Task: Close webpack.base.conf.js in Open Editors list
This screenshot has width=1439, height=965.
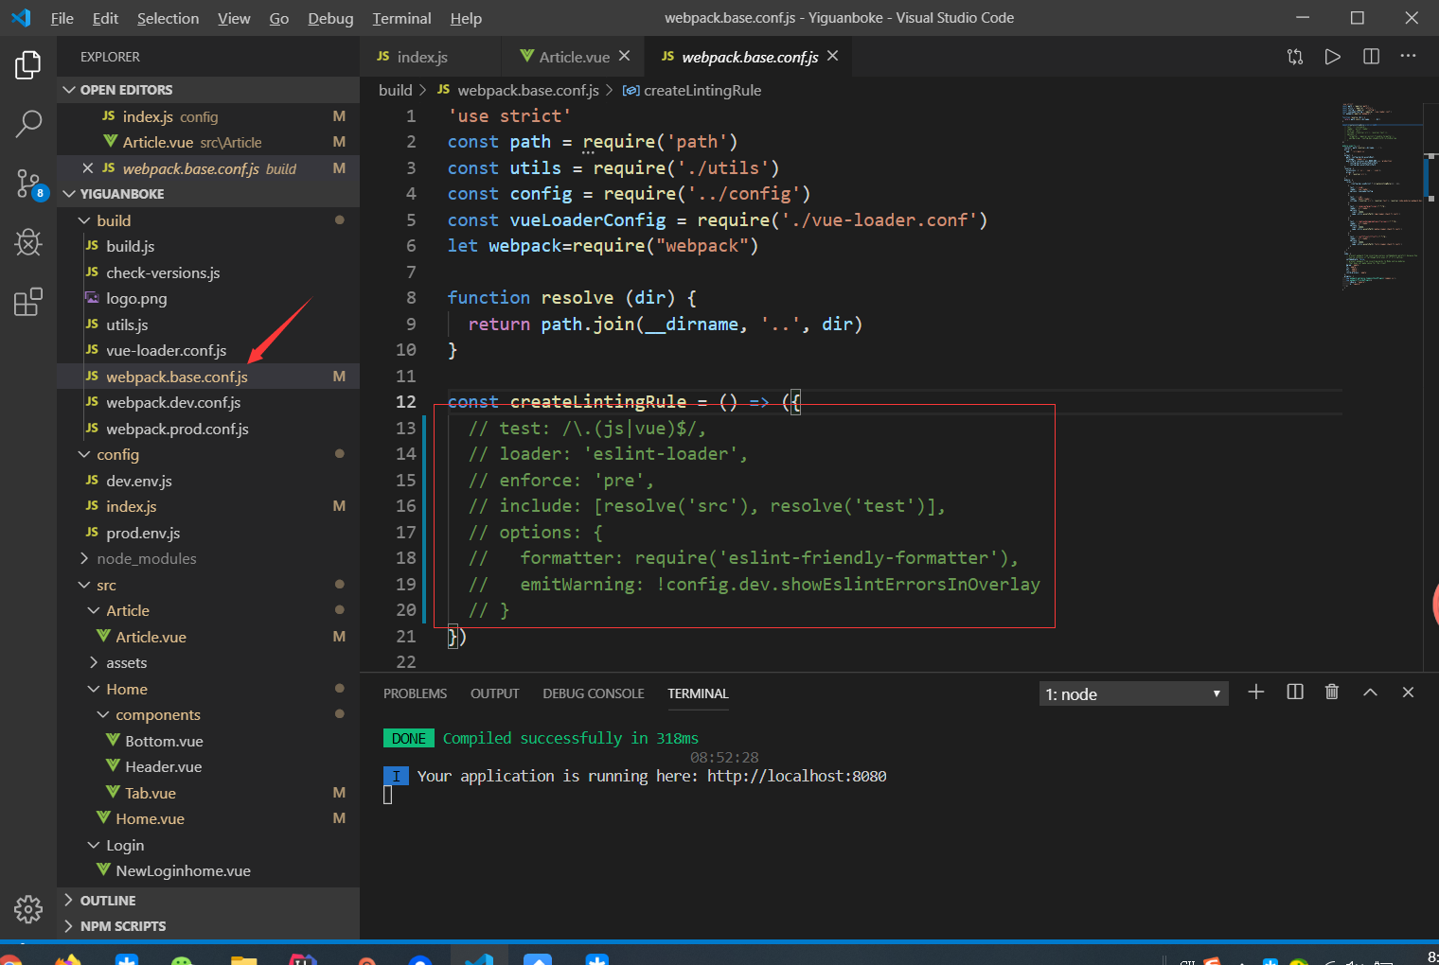Action: coord(87,168)
